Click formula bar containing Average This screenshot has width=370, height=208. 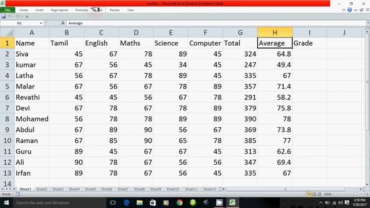coord(216,23)
